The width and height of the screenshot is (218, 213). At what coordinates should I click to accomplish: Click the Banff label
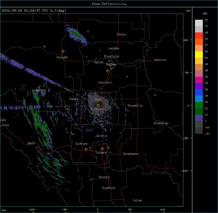coord(31,143)
